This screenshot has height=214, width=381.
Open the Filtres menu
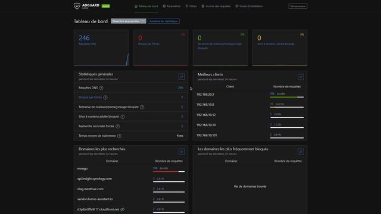click(x=191, y=7)
